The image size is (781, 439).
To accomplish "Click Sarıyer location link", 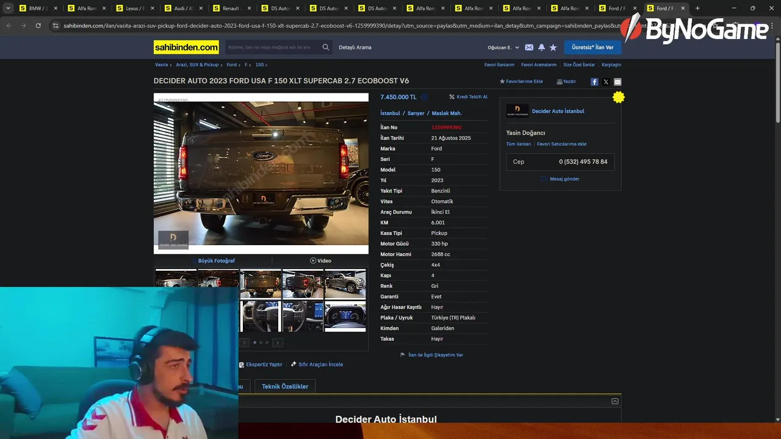I will tap(416, 113).
